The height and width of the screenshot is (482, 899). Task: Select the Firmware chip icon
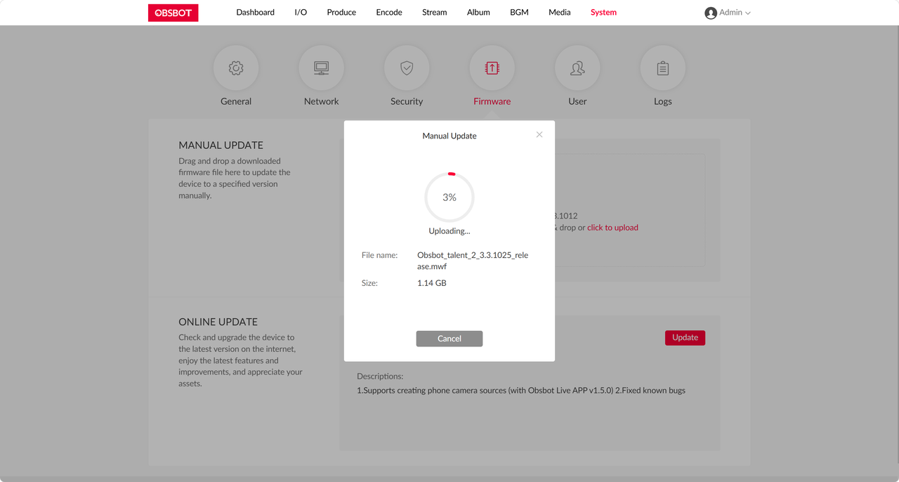pyautogui.click(x=492, y=68)
